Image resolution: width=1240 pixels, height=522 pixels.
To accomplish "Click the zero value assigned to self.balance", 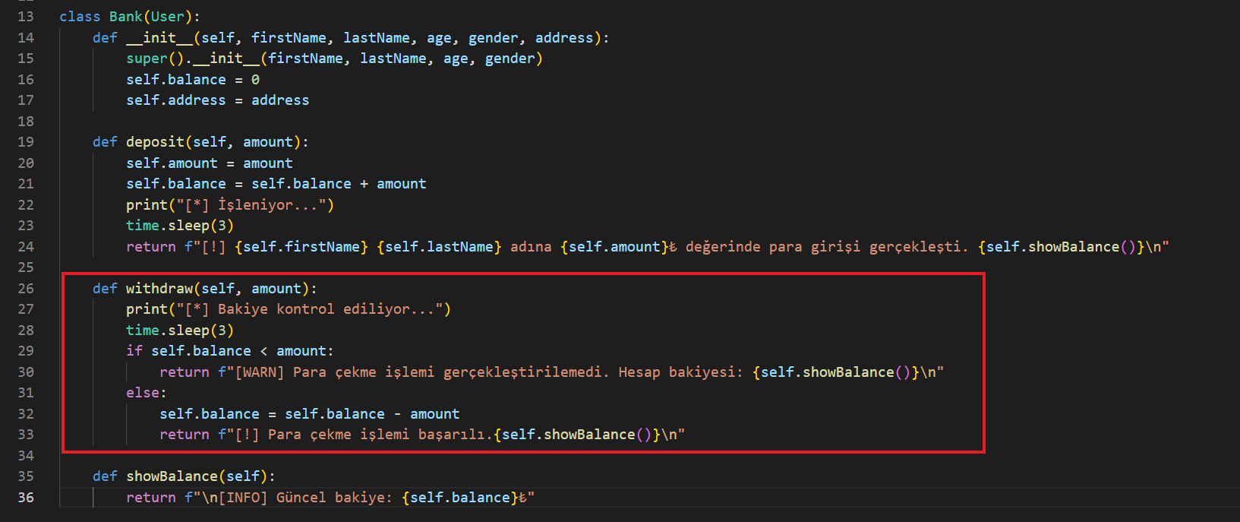I will tap(255, 80).
